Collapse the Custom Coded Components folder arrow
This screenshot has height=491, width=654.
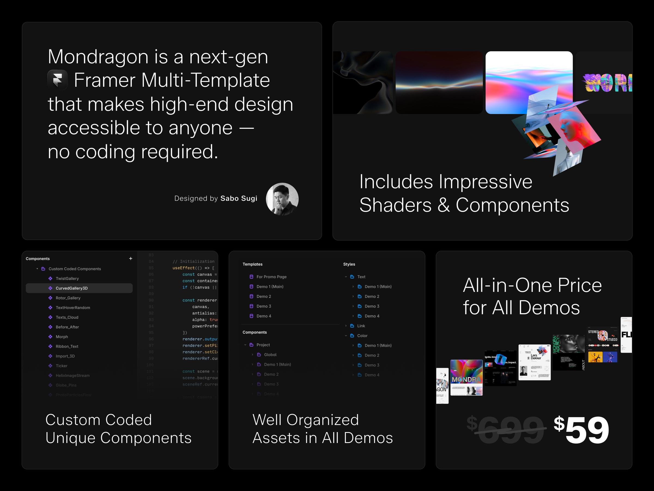pyautogui.click(x=37, y=269)
